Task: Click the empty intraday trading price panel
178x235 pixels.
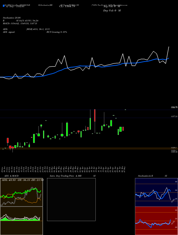Action: pyautogui.click(x=71, y=199)
